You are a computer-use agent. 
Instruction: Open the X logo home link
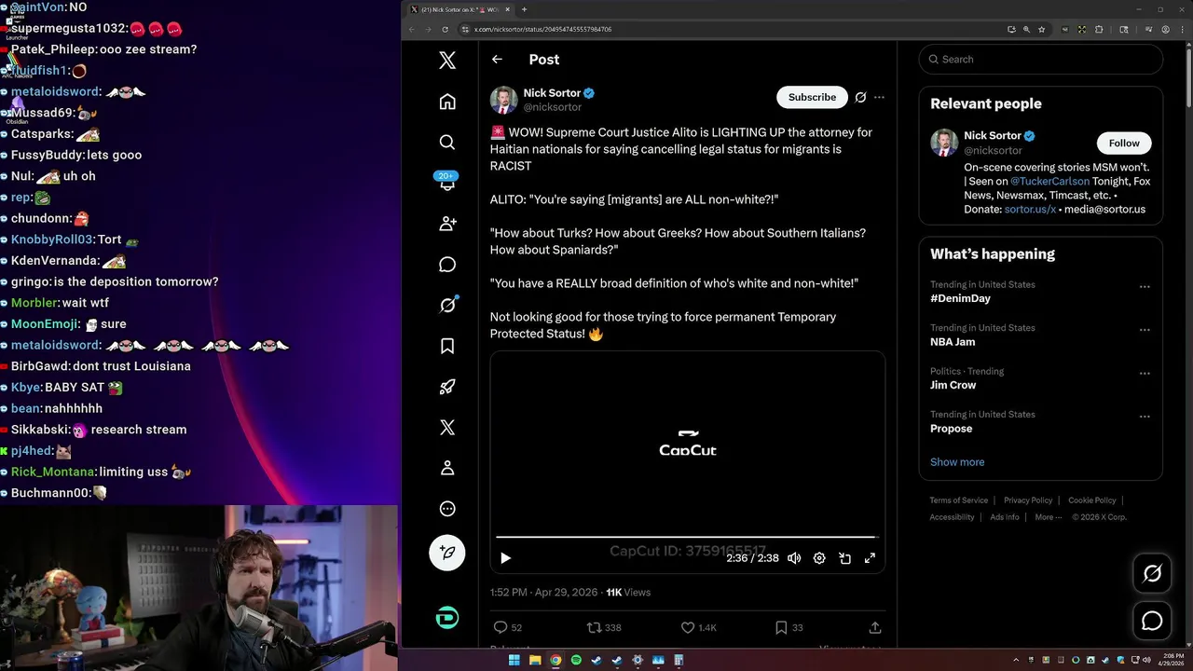(x=447, y=61)
